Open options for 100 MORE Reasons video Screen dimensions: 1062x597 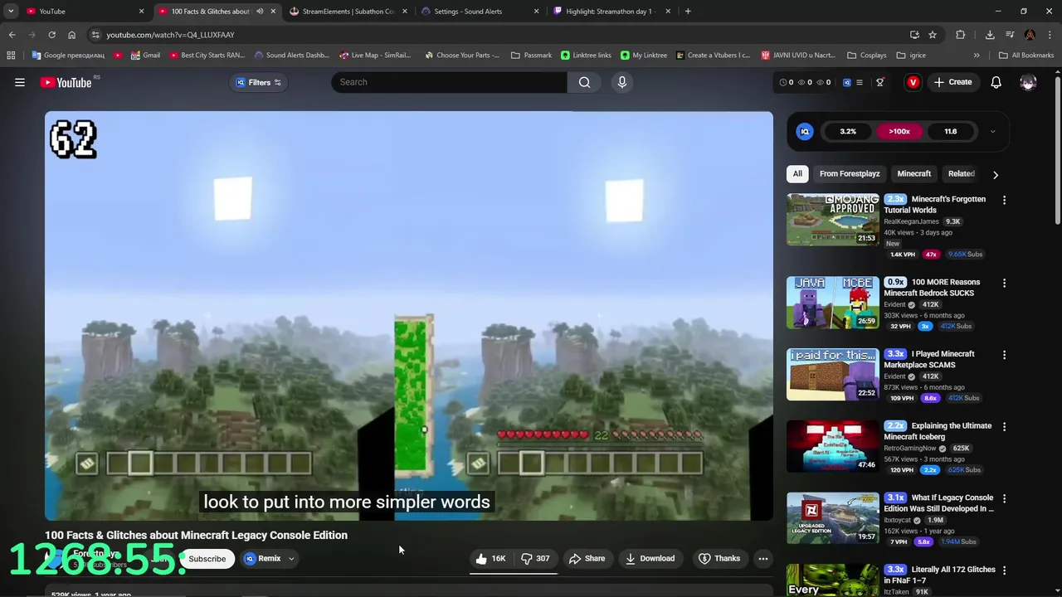point(1004,283)
